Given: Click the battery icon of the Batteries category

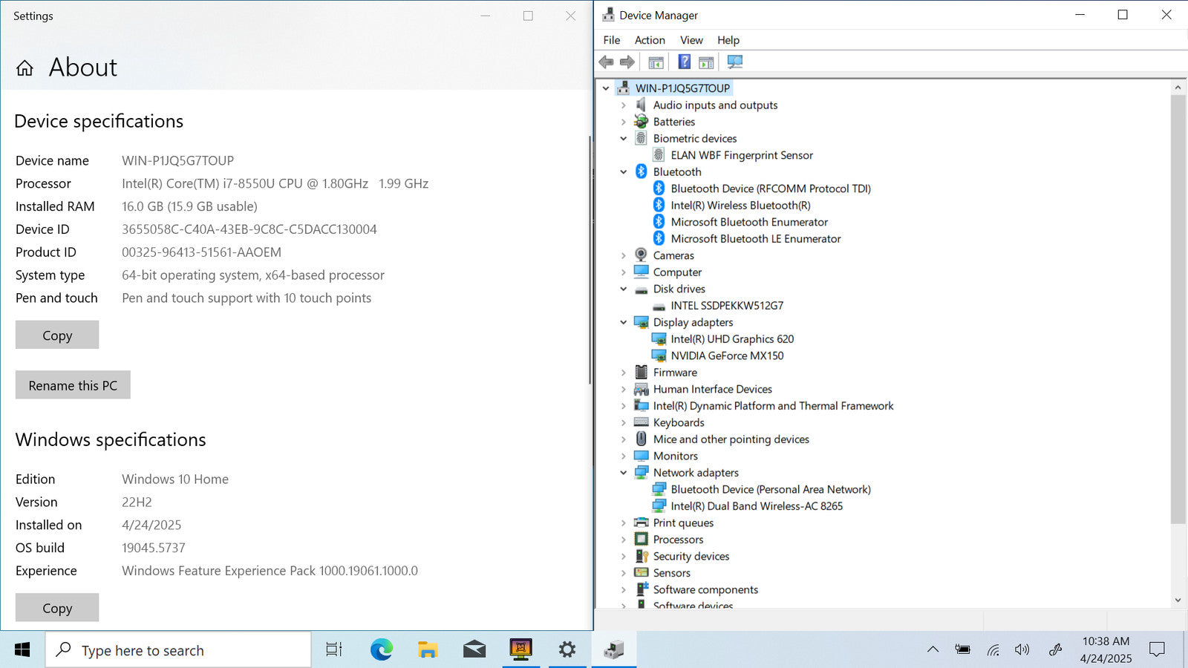Looking at the screenshot, I should (x=641, y=122).
